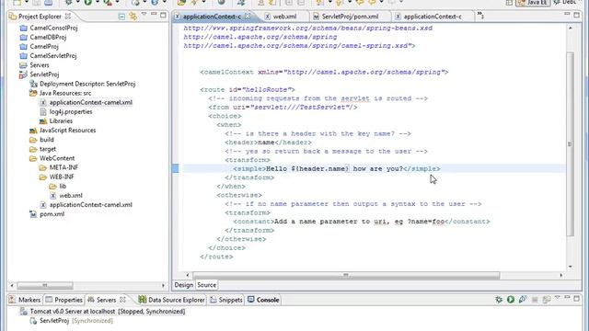Click the lib folder icon
Image resolution: width=589 pixels, height=331 pixels.
53,186
